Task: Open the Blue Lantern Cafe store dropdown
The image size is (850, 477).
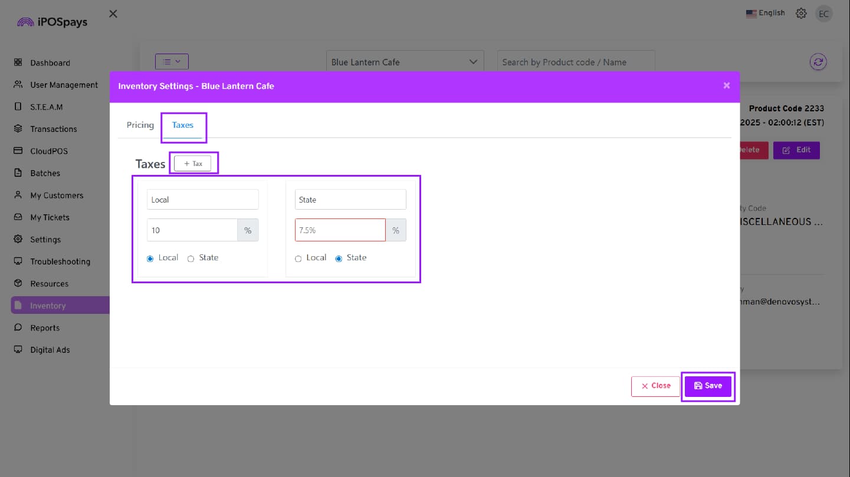Action: tap(405, 62)
